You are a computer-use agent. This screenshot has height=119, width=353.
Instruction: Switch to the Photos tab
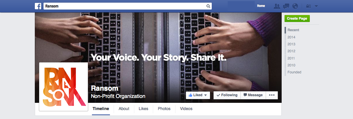(x=164, y=109)
